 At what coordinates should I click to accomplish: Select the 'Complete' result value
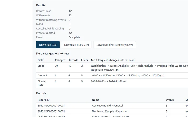(x=74, y=37)
